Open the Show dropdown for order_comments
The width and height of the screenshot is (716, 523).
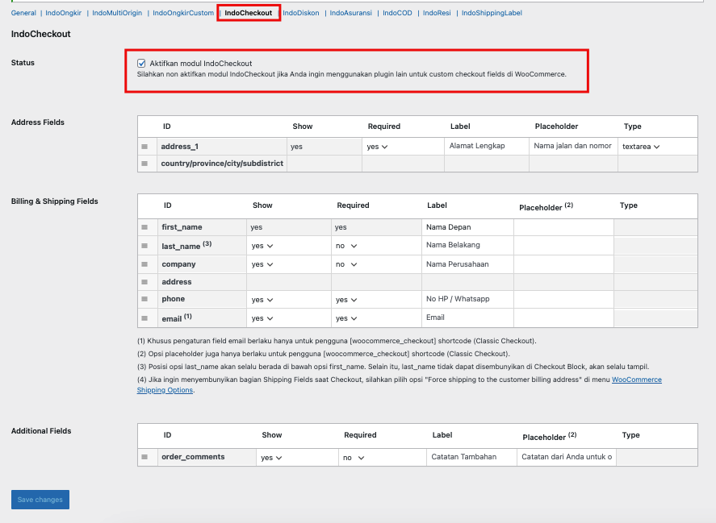(271, 458)
